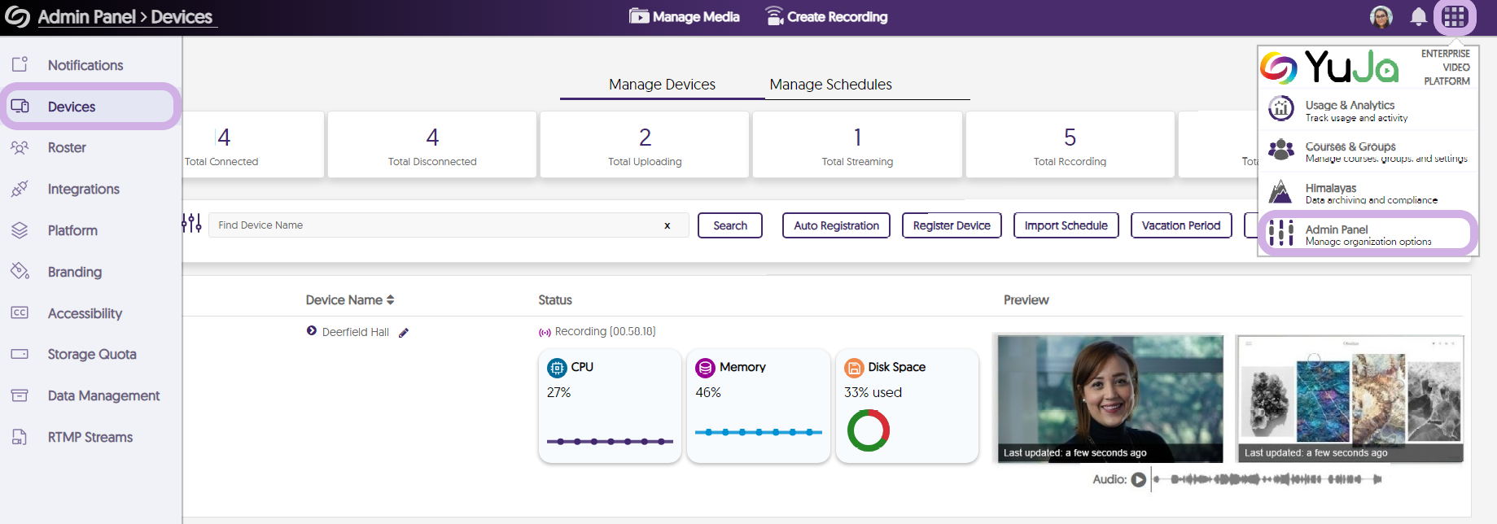Open the apps grid menu icon
This screenshot has height=524, width=1497.
coord(1455,16)
